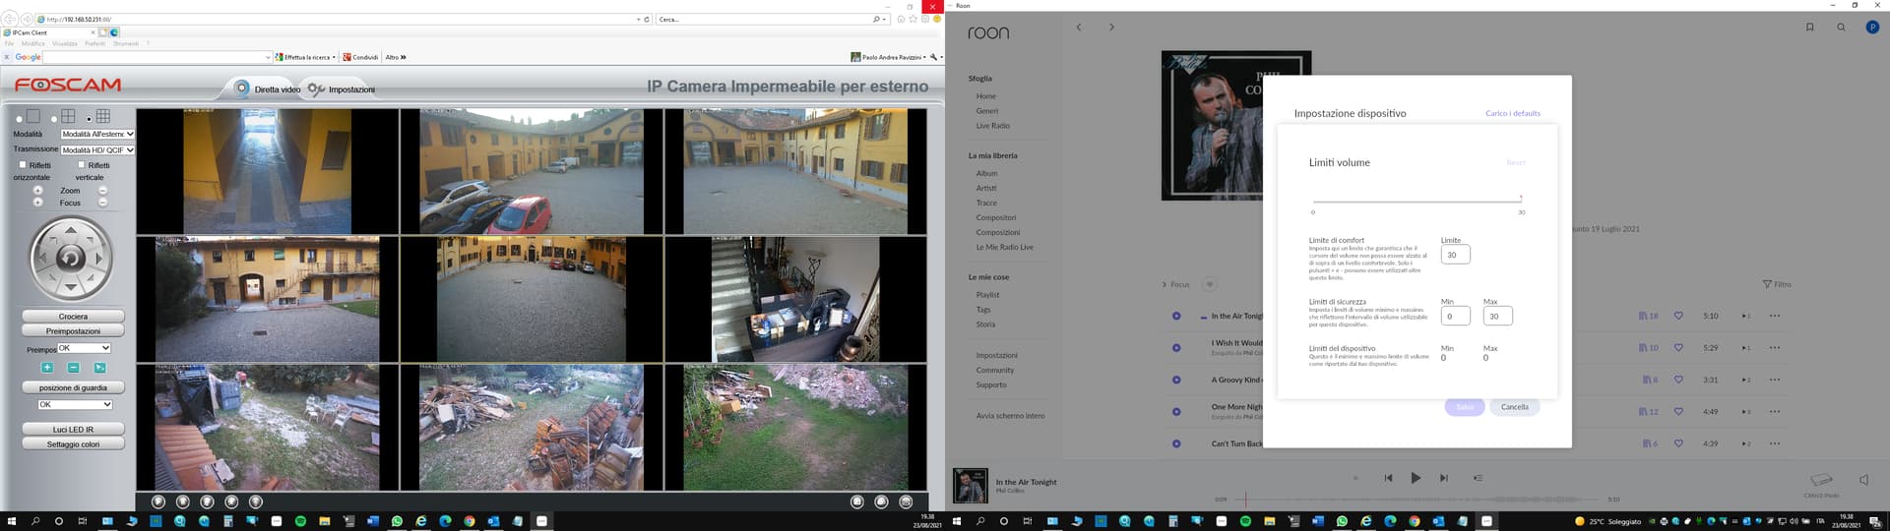Select the top-left camera feed thumbnail
Image resolution: width=1890 pixels, height=531 pixels.
(267, 171)
